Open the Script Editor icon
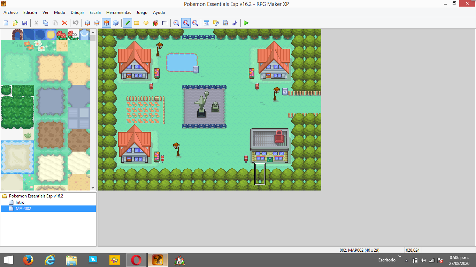 click(225, 23)
